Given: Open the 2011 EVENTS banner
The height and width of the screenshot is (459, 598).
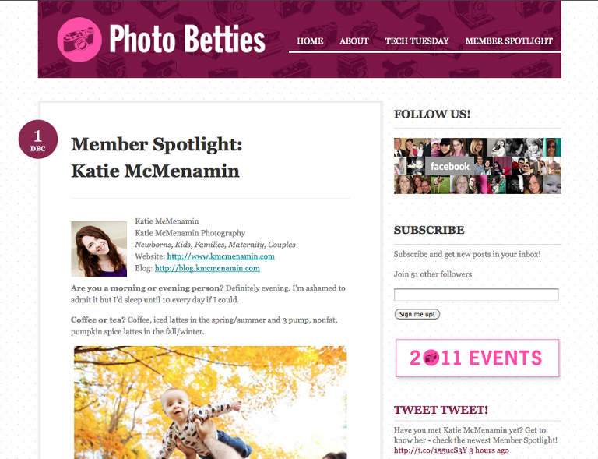Looking at the screenshot, I should click(477, 358).
